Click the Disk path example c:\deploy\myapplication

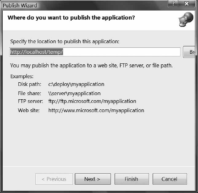pyautogui.click(x=76, y=84)
